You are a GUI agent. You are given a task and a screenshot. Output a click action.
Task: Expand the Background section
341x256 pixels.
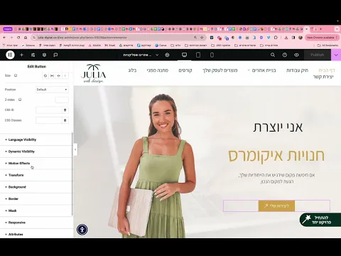click(36, 187)
